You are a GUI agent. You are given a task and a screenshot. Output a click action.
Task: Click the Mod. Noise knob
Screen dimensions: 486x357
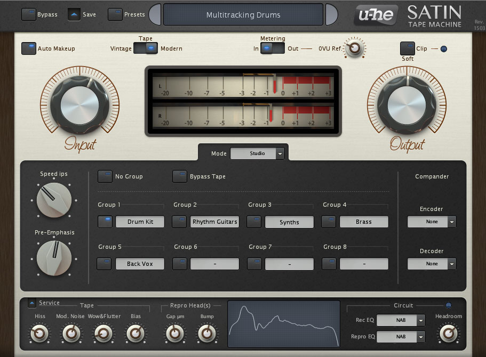click(71, 334)
